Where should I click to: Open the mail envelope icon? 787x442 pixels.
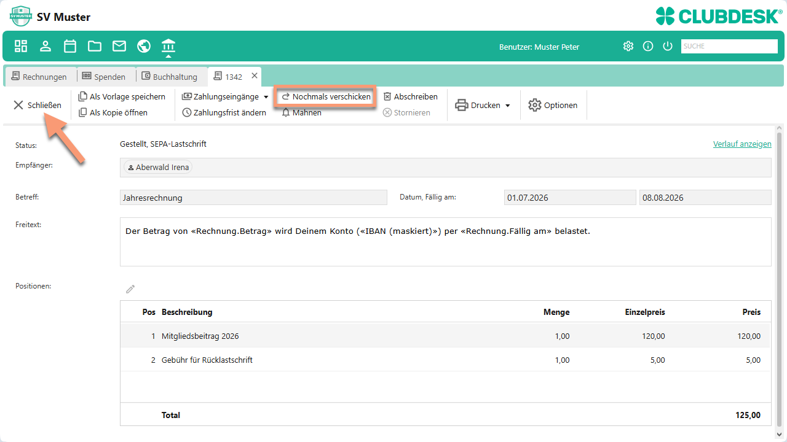[x=119, y=46]
